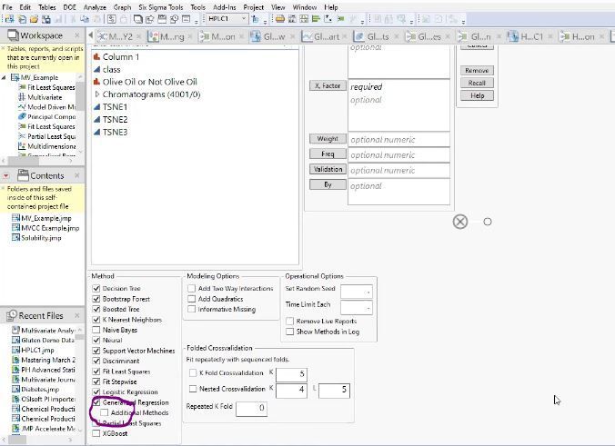Click the blue triangle icon beside TSNE1
The image size is (615, 446).
pos(96,107)
